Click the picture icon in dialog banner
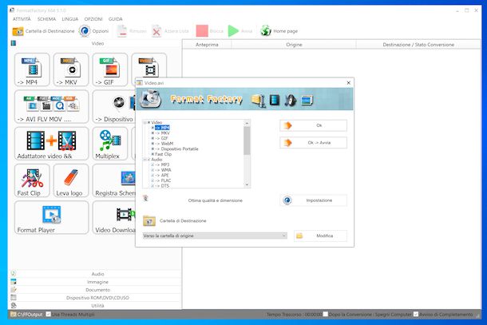The image size is (487, 325). [x=307, y=100]
